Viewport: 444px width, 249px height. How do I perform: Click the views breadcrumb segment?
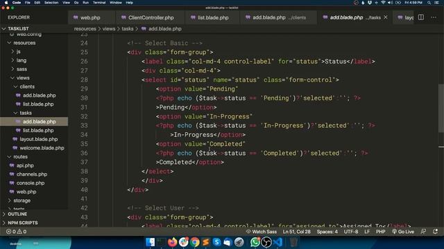click(109, 29)
